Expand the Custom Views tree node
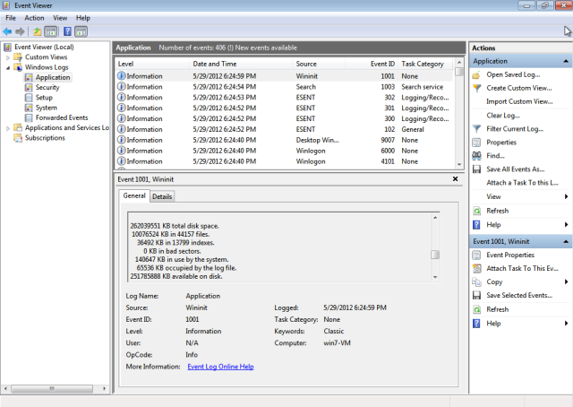Image resolution: width=573 pixels, height=407 pixels. tap(8, 57)
